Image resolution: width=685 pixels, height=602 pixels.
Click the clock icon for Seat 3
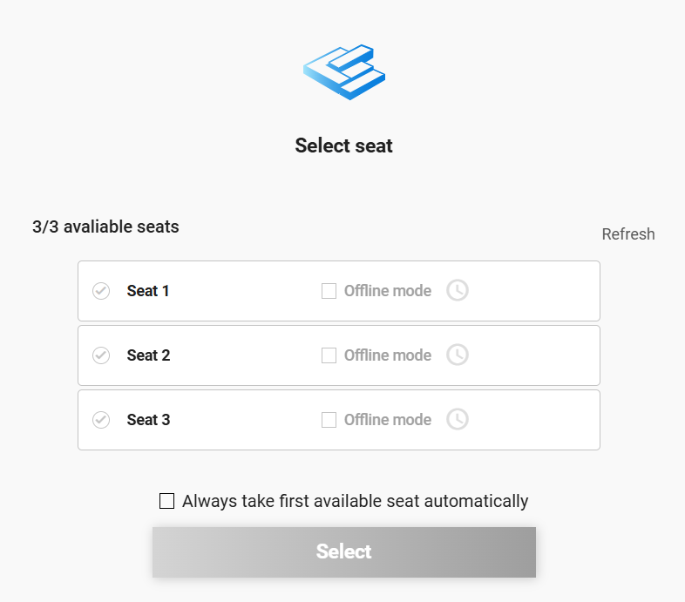tap(458, 419)
